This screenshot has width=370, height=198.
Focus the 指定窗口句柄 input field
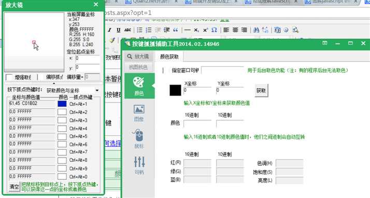point(222,70)
